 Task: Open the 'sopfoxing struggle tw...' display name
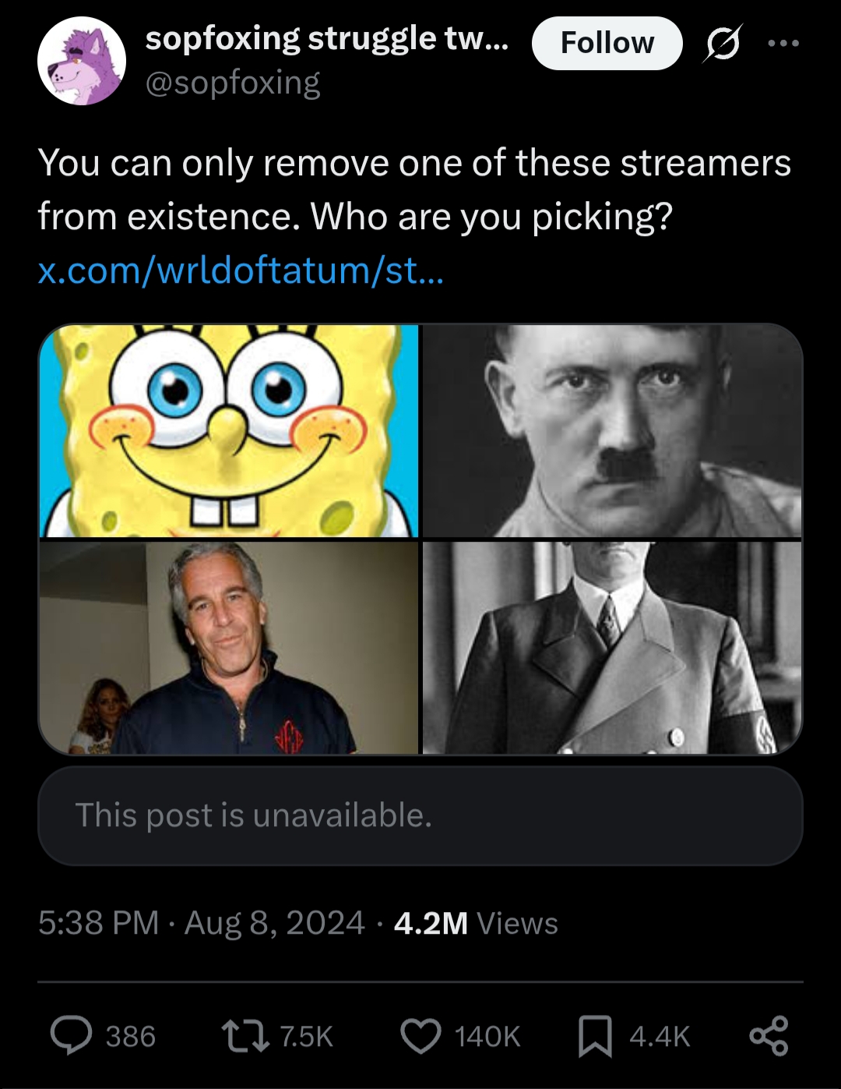(327, 38)
